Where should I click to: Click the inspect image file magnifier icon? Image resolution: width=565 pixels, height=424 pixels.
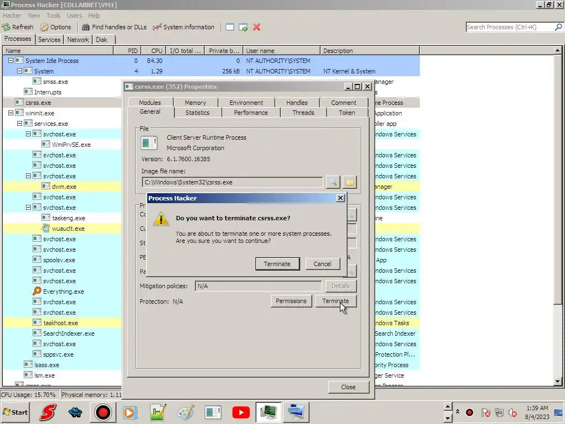[333, 182]
